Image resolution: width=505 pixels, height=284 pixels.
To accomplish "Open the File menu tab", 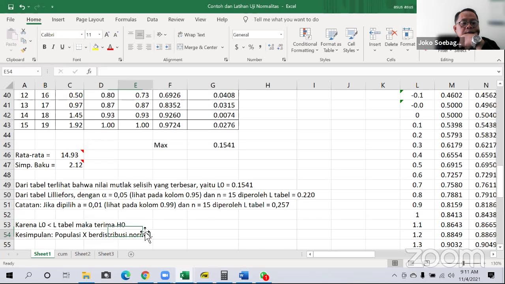I will [11, 19].
